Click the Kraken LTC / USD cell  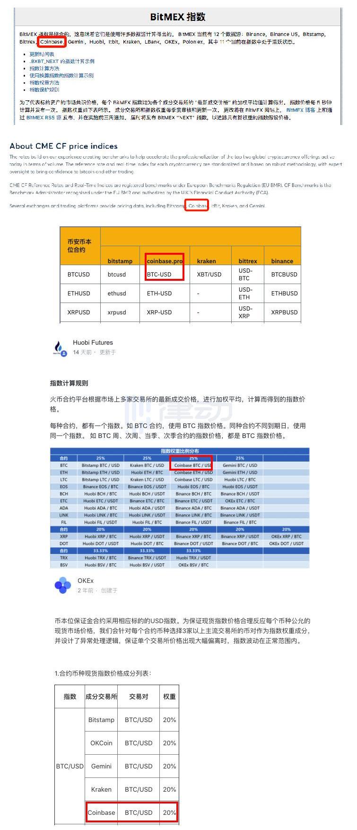[147, 480]
